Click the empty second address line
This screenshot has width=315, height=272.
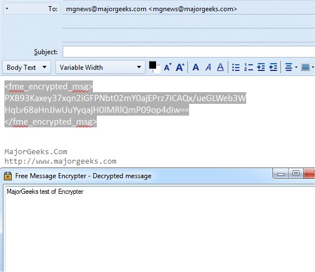point(189,22)
